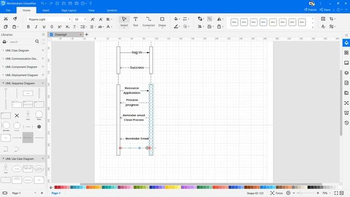Select the first Abc quick style thumbnail

click(x=234, y=22)
